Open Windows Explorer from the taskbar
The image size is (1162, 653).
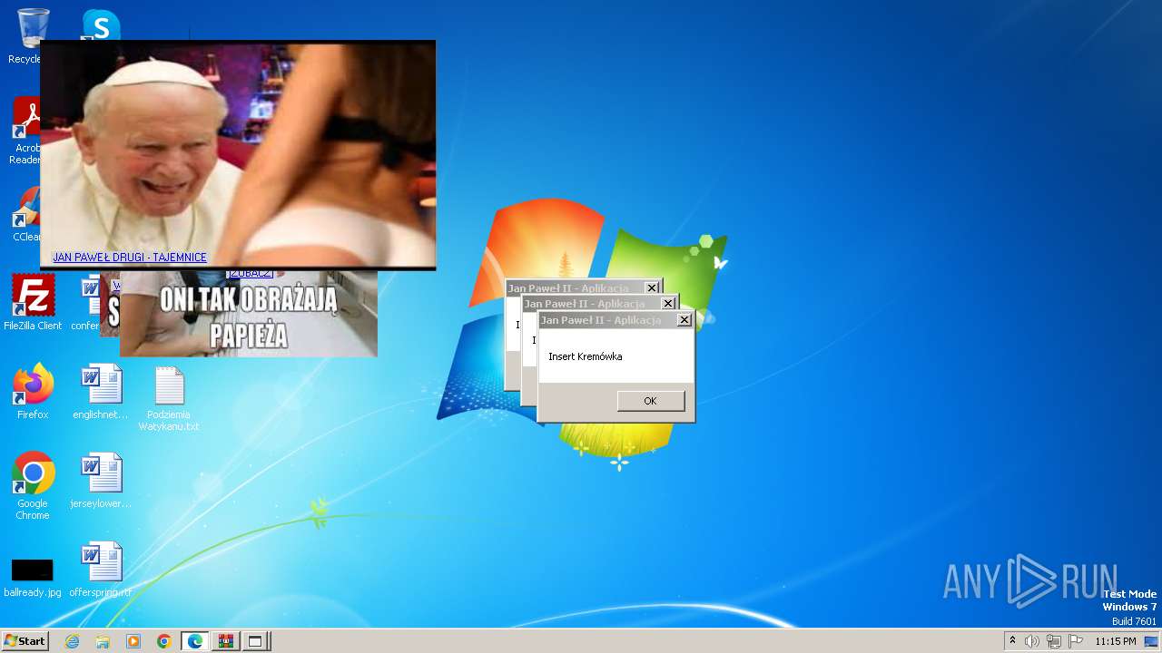pos(103,641)
